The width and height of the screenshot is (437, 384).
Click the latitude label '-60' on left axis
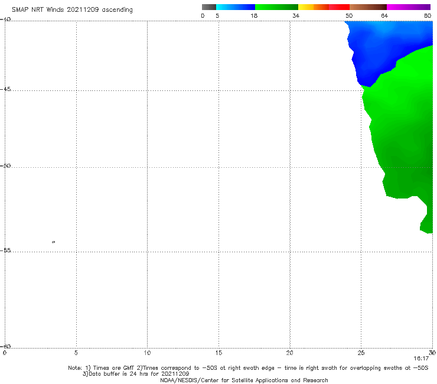[x=5, y=346]
